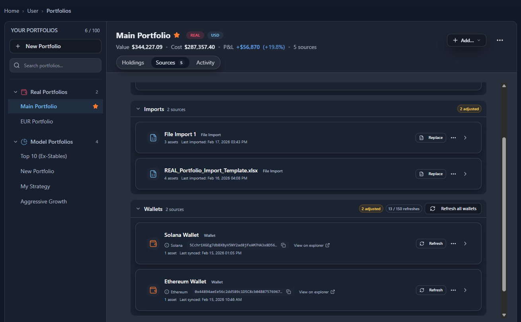The height and width of the screenshot is (322, 521).
Task: Collapse the Wallets section
Action: [138, 209]
